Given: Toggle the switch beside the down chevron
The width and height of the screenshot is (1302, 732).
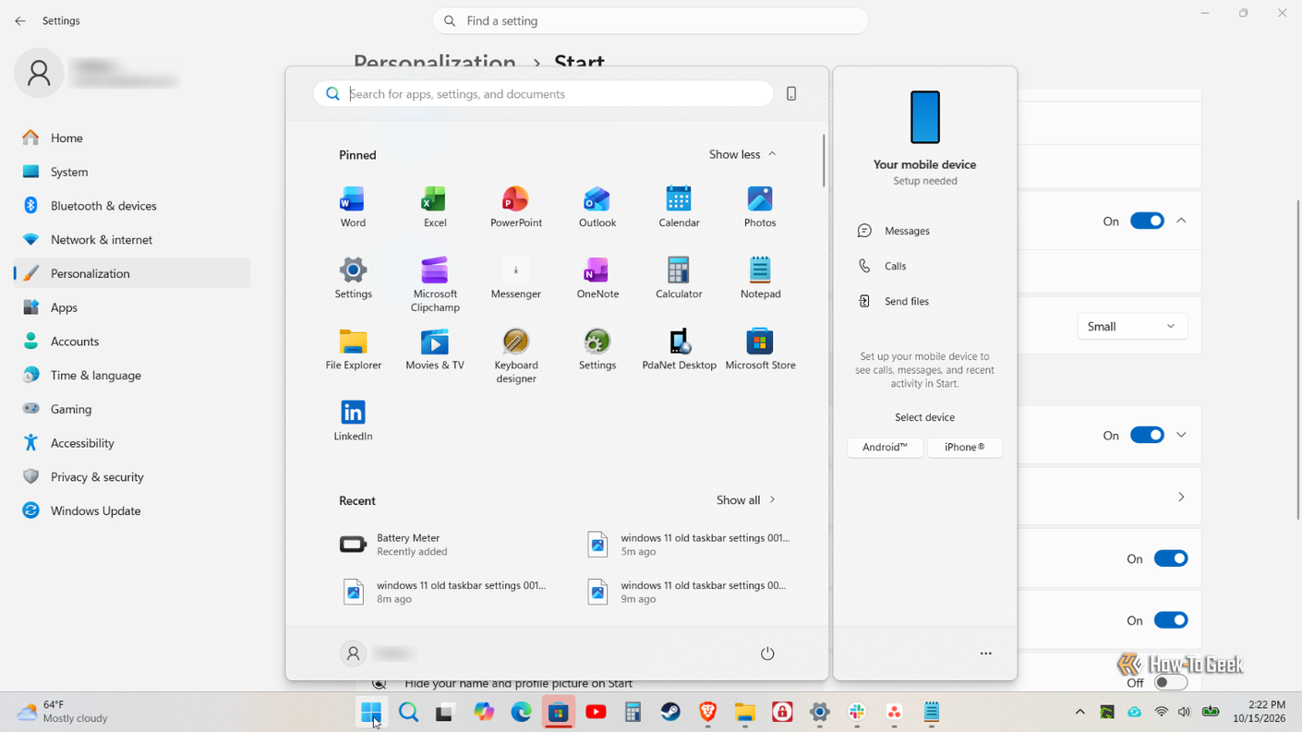Looking at the screenshot, I should (x=1147, y=435).
